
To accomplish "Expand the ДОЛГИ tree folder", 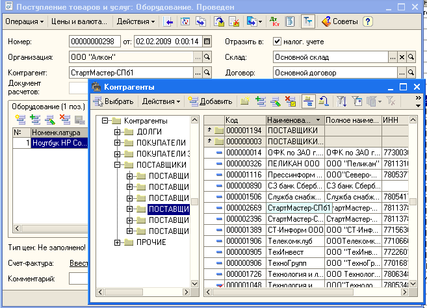I will (x=118, y=132).
